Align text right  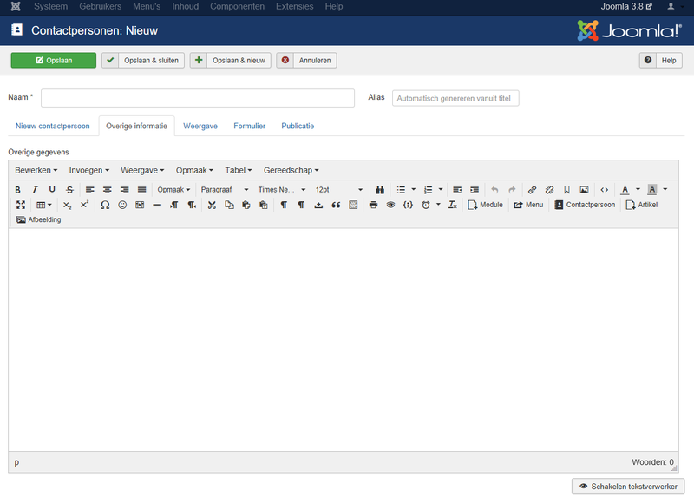[x=124, y=190]
